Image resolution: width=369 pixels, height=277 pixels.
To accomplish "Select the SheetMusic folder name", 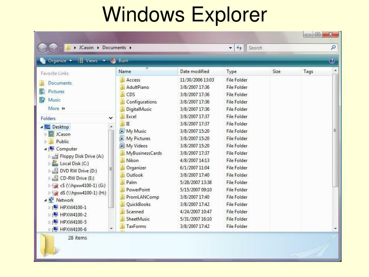I will pyautogui.click(x=138, y=219).
